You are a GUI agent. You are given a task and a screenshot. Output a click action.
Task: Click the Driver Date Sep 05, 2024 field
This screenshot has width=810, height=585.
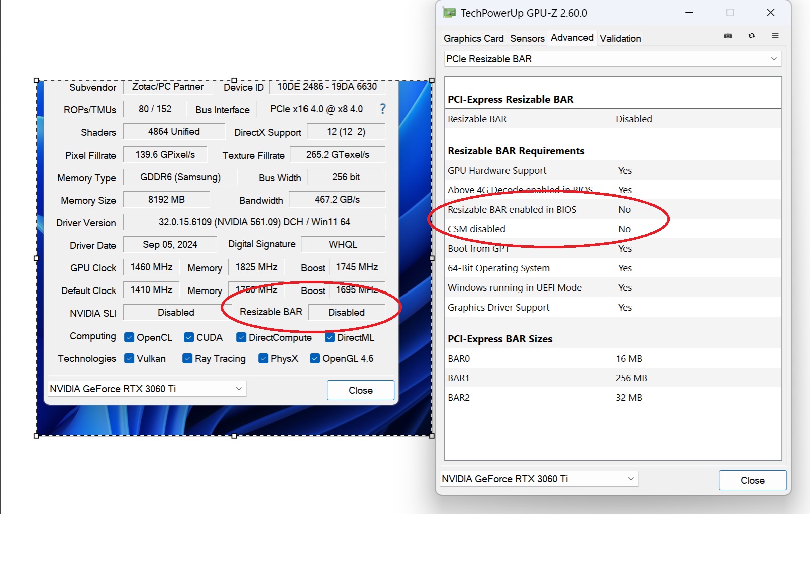pyautogui.click(x=170, y=244)
